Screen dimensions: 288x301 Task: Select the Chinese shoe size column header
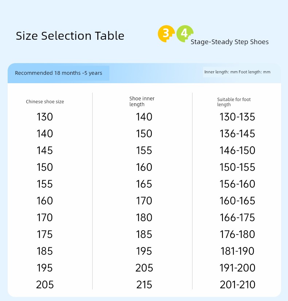tap(45, 101)
